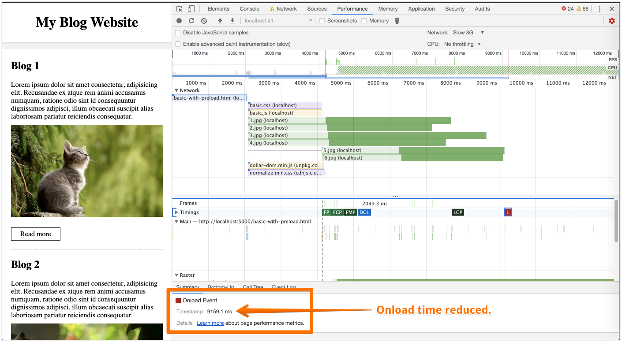The height and width of the screenshot is (342, 622).
Task: Click the Learn more link
Action: tap(210, 323)
